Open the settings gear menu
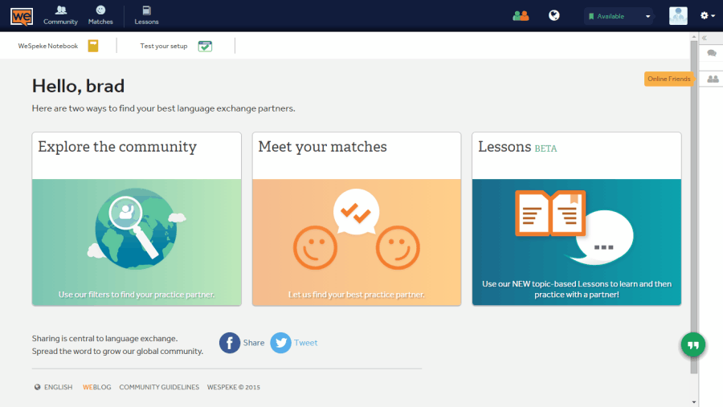The width and height of the screenshot is (723, 407). point(707,16)
